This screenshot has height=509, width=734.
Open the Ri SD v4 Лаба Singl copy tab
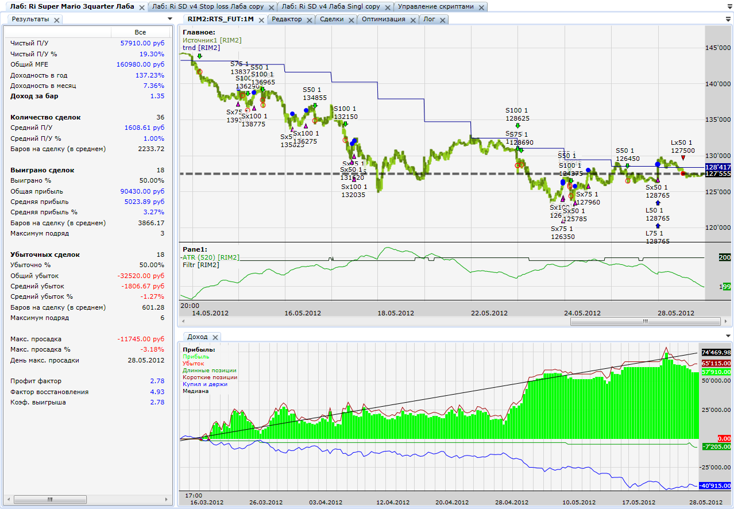point(331,7)
